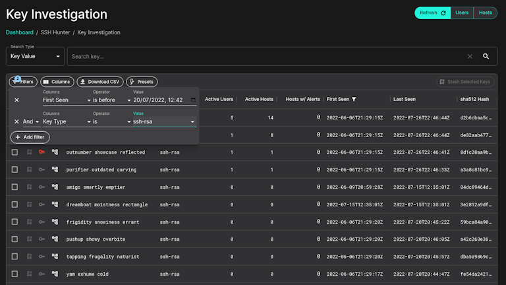
Task: Open graph icon for frigidity snowiness errant
Action: [x=55, y=222]
